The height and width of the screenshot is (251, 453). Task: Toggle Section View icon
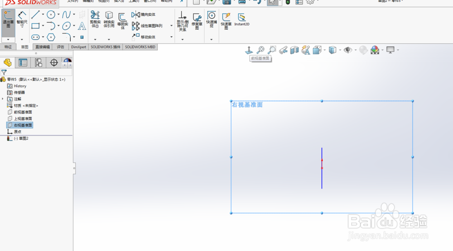(294, 50)
